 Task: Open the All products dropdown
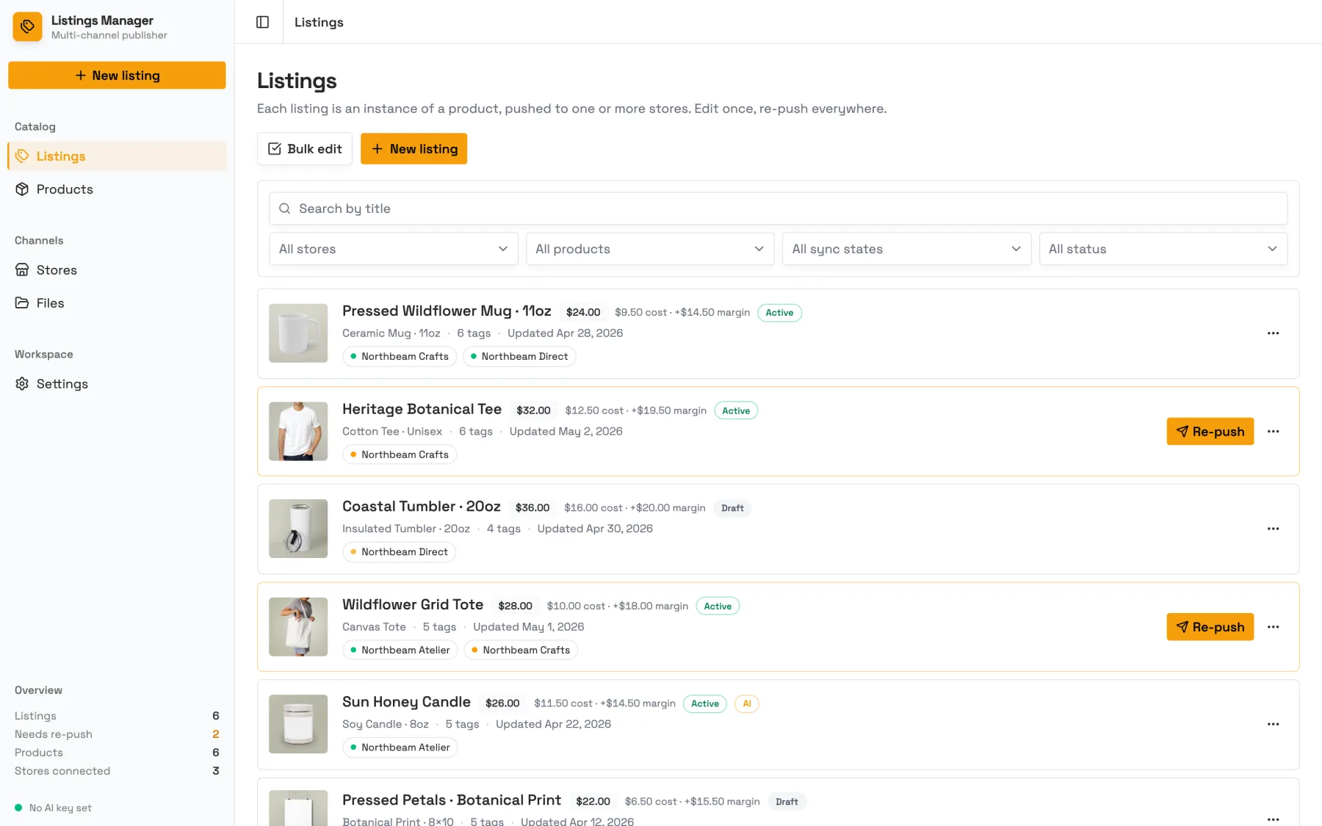tap(650, 249)
